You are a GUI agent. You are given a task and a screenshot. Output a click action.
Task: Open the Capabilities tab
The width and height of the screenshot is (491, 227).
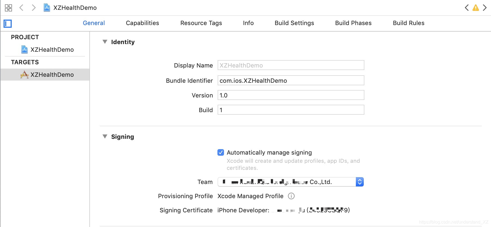(x=143, y=23)
